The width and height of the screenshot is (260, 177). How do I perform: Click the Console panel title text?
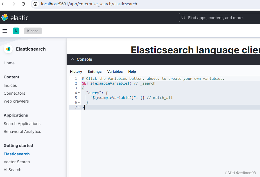84,59
